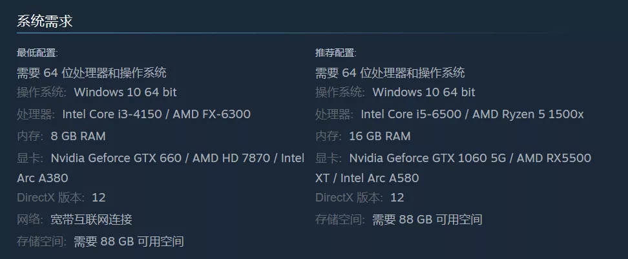Click the 16 GB RAM value
The image size is (628, 259).
[380, 136]
